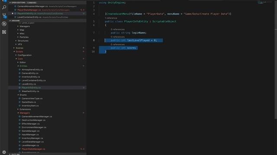This screenshot has height=155, width=277.
Task: Expand the Misc folder
Action: (18, 34)
